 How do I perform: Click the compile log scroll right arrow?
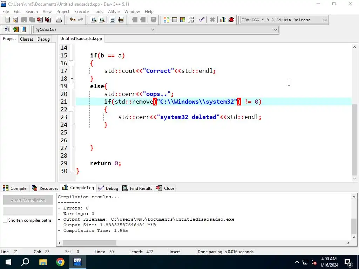coord(348,243)
